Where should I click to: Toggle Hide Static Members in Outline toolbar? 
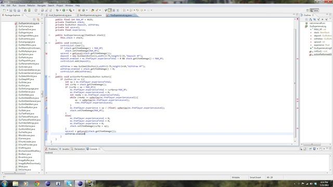click(x=318, y=19)
